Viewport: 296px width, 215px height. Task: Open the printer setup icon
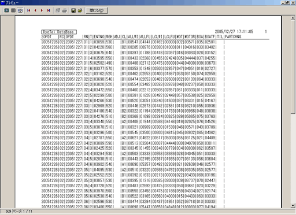[x=58, y=10]
